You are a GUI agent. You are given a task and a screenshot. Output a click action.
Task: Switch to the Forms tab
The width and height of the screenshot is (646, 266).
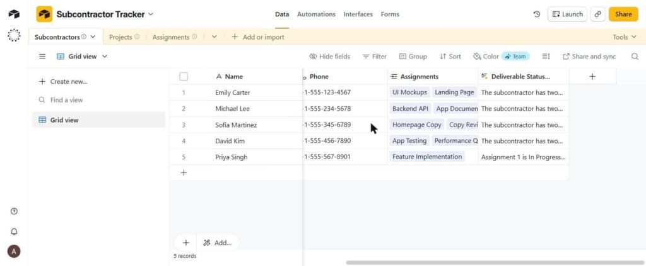pyautogui.click(x=390, y=14)
